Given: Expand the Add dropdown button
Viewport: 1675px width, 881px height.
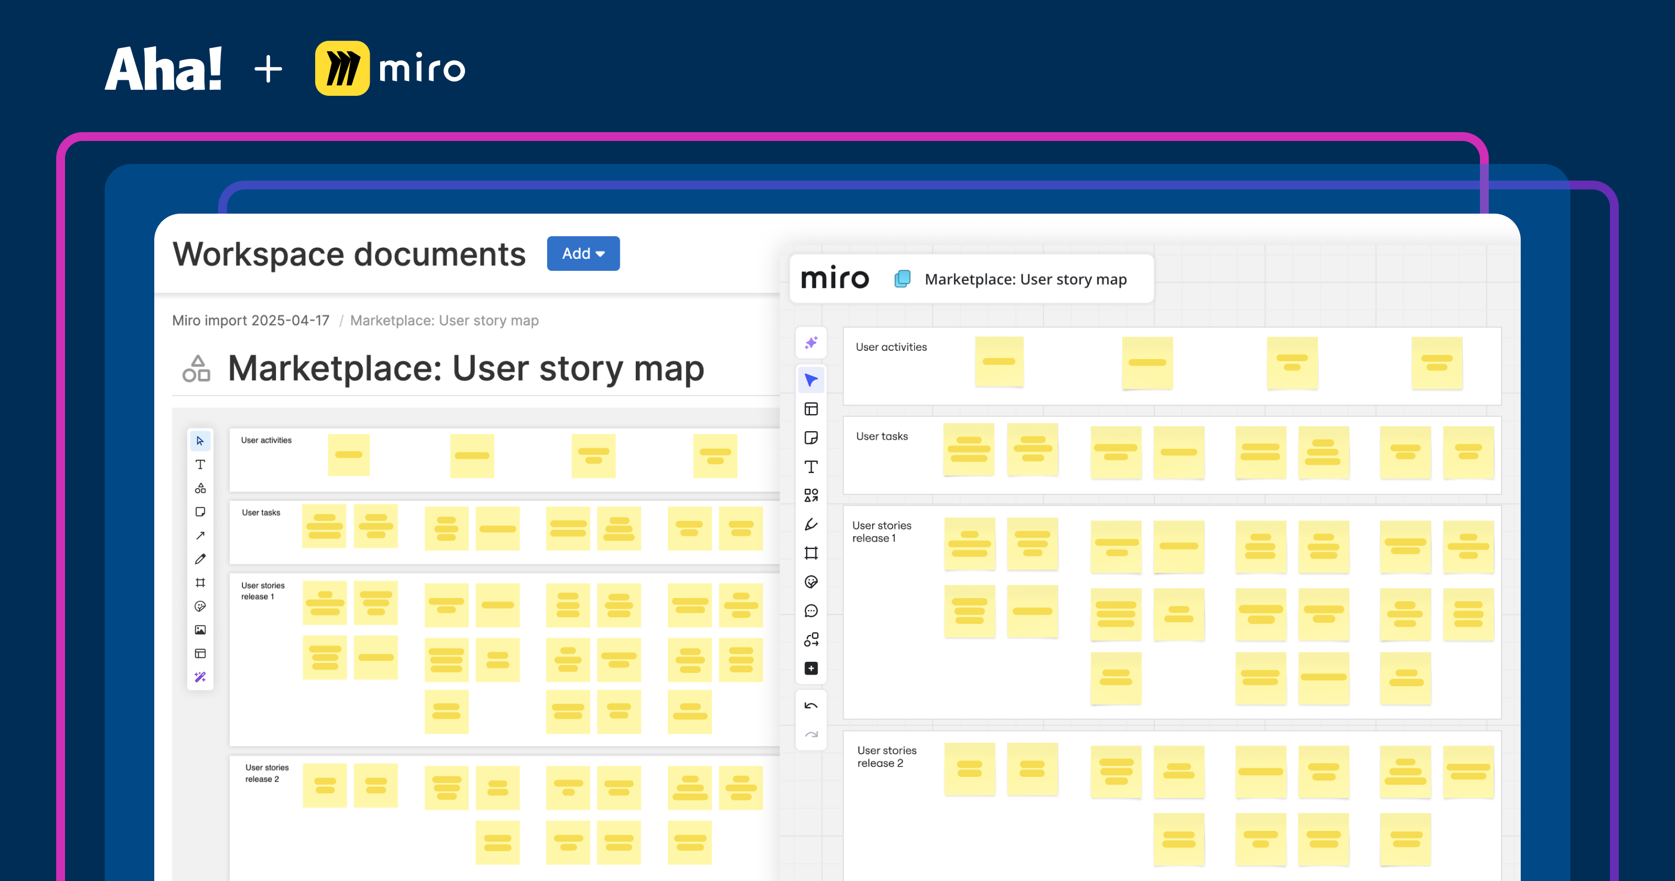Looking at the screenshot, I should point(582,253).
